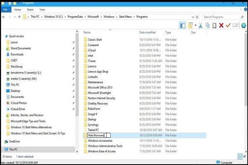The image size is (248, 165).
Task: Expand the small arrow beside folder options icon
Action: coord(196,25)
